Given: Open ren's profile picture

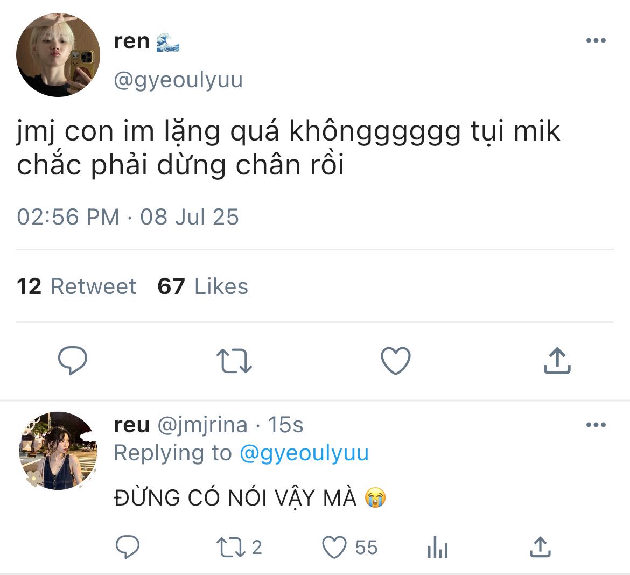Looking at the screenshot, I should pos(58,55).
